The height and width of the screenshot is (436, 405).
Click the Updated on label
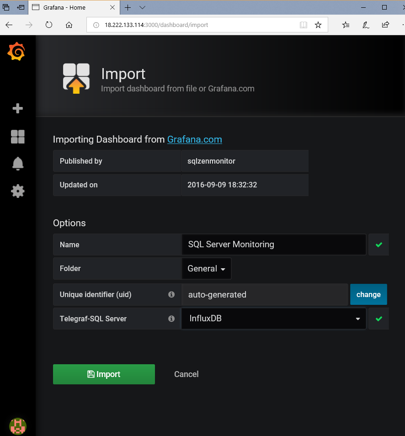pos(79,185)
